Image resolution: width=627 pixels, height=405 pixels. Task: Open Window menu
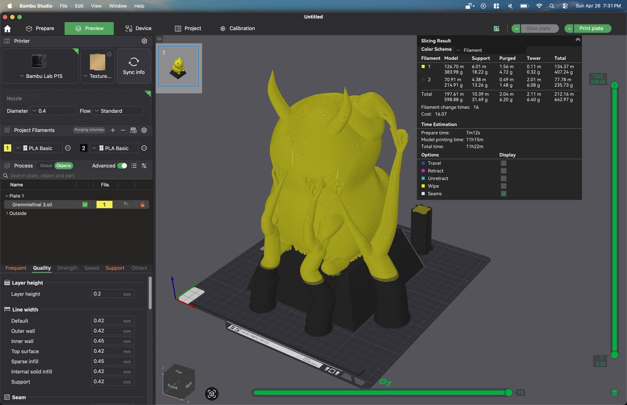118,6
